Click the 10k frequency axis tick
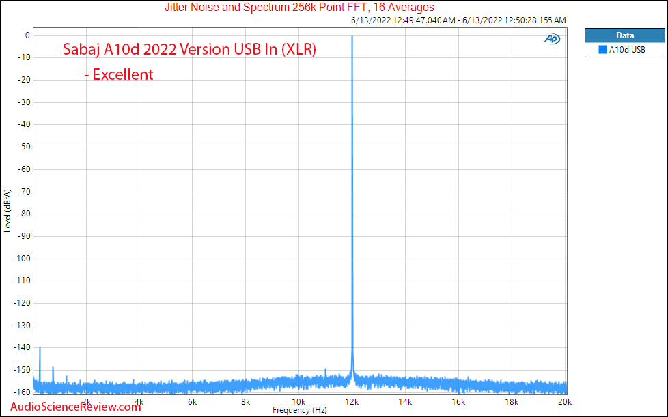 click(298, 402)
